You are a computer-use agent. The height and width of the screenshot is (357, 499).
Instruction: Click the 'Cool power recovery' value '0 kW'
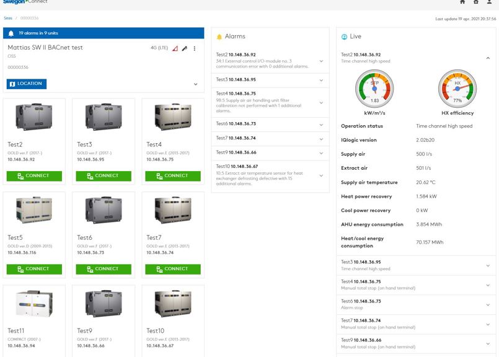pyautogui.click(x=422, y=210)
